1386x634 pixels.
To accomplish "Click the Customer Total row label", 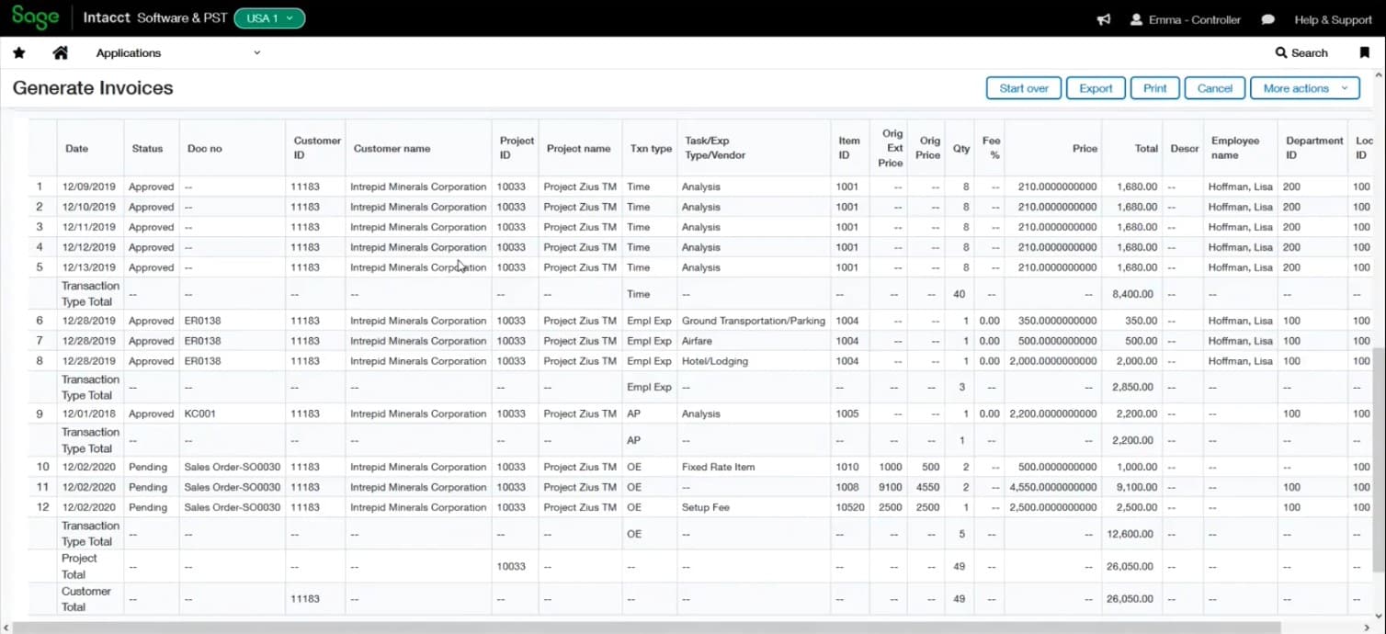I will click(x=86, y=599).
